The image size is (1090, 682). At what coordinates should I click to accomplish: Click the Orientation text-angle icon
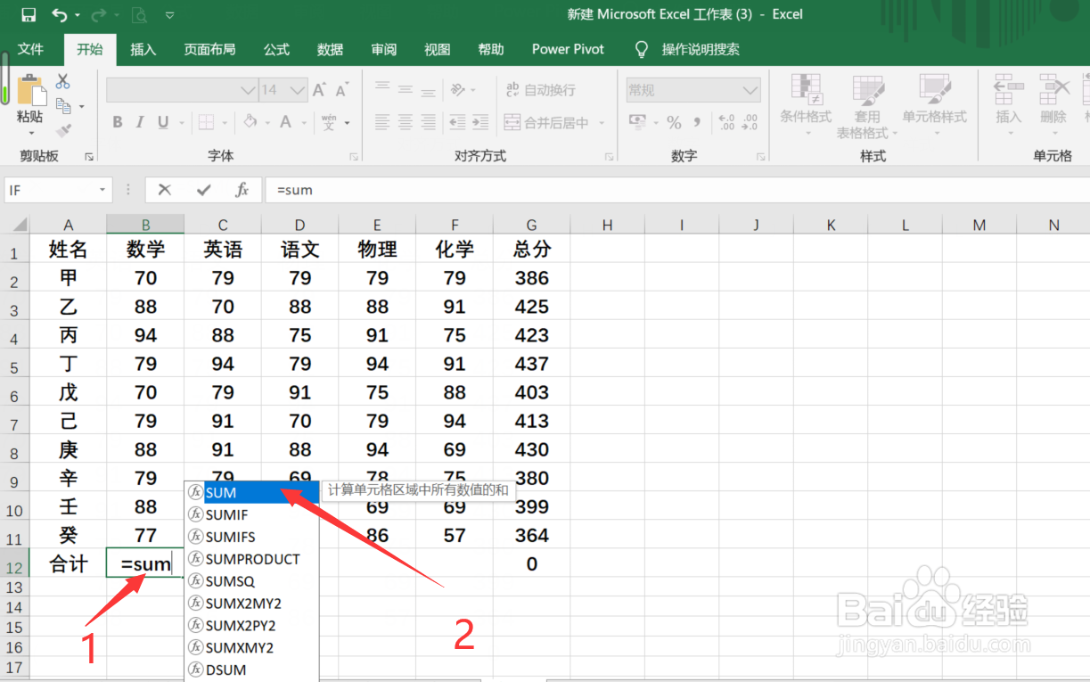tap(458, 90)
